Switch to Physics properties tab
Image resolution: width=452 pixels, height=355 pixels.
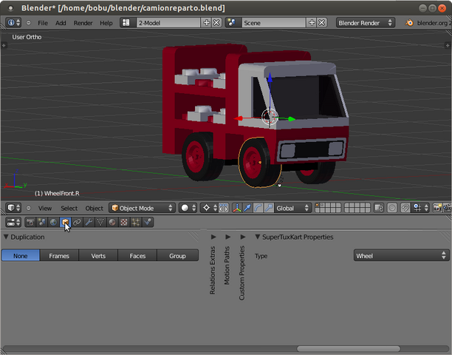(148, 222)
